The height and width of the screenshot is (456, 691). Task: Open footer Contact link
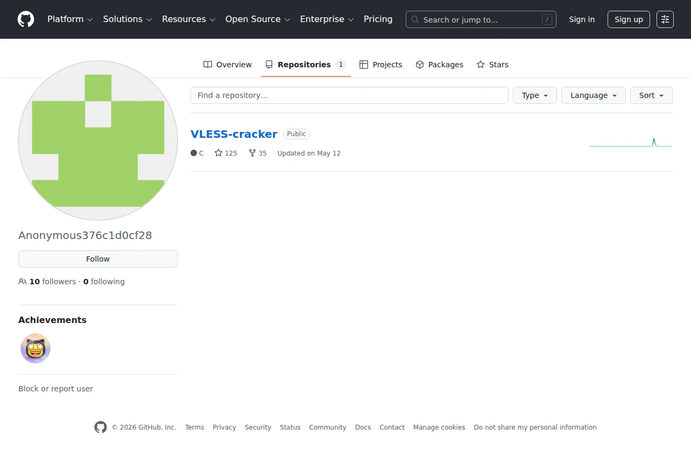(x=392, y=427)
